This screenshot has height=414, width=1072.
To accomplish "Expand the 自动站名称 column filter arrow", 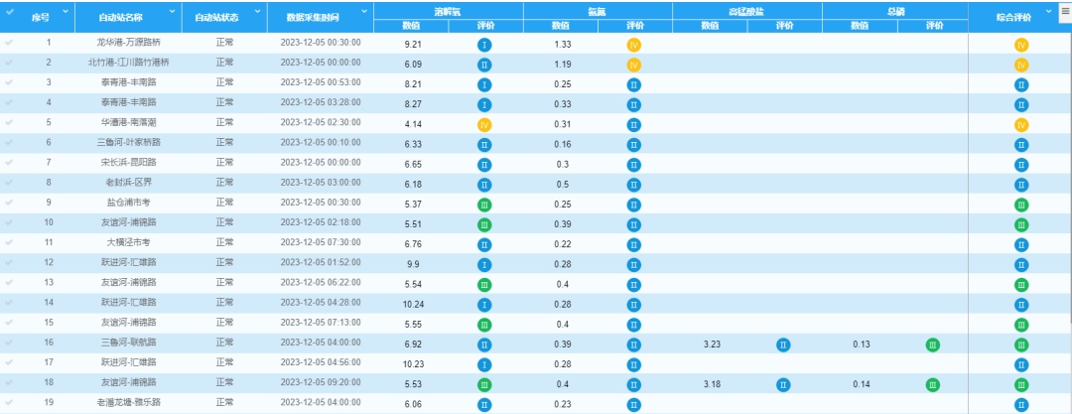I will pos(173,12).
